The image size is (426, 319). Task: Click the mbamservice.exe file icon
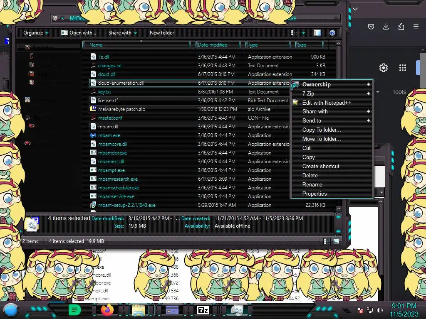(x=93, y=196)
